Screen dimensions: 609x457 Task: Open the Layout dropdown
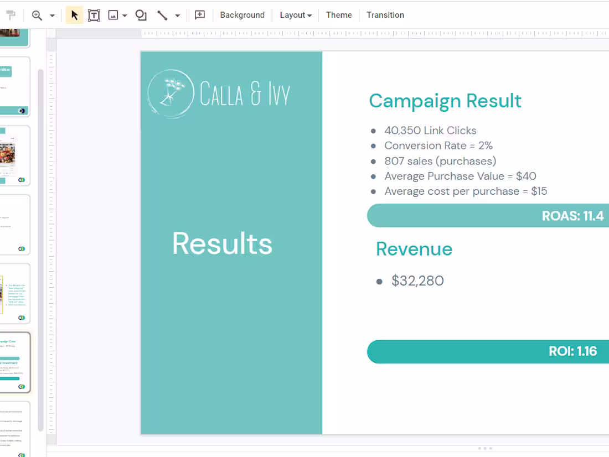pos(295,15)
